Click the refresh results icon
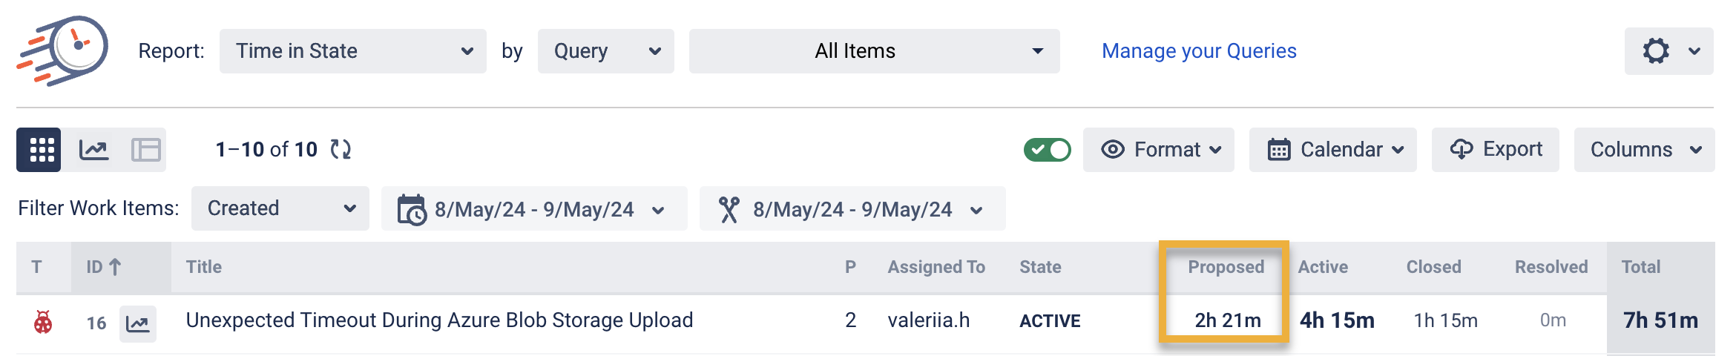 pyautogui.click(x=341, y=150)
